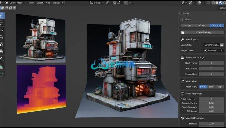Switch to material preview shading
226x128 pixels.
coord(221,3)
